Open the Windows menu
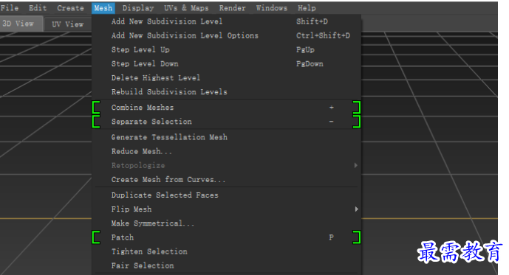 click(x=272, y=8)
